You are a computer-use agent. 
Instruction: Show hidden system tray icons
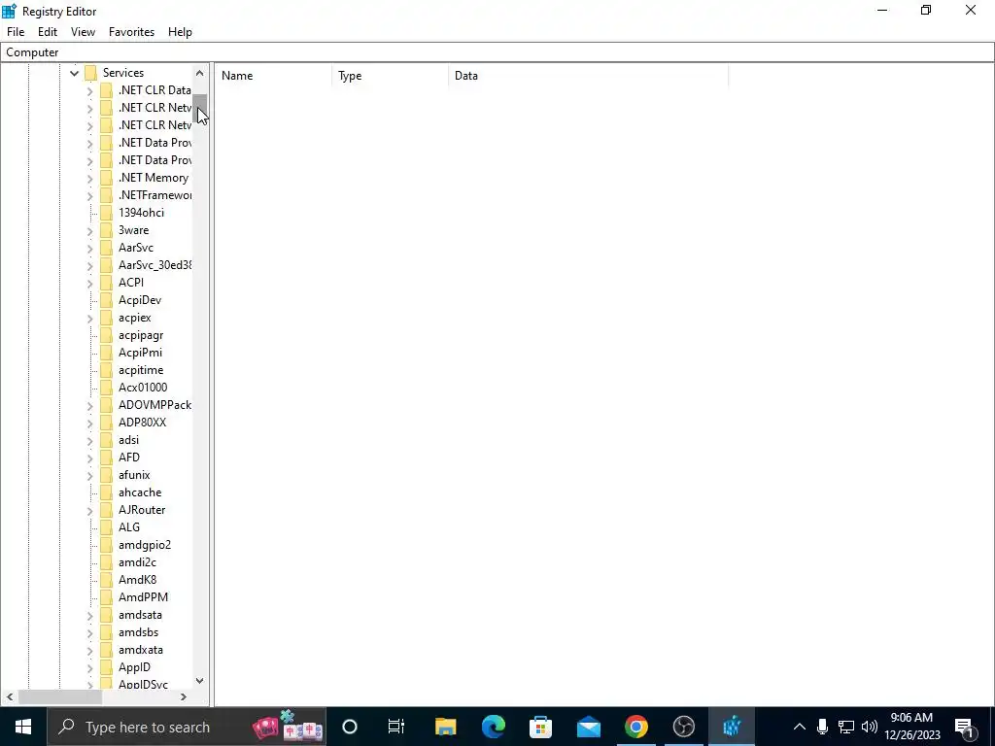click(800, 727)
